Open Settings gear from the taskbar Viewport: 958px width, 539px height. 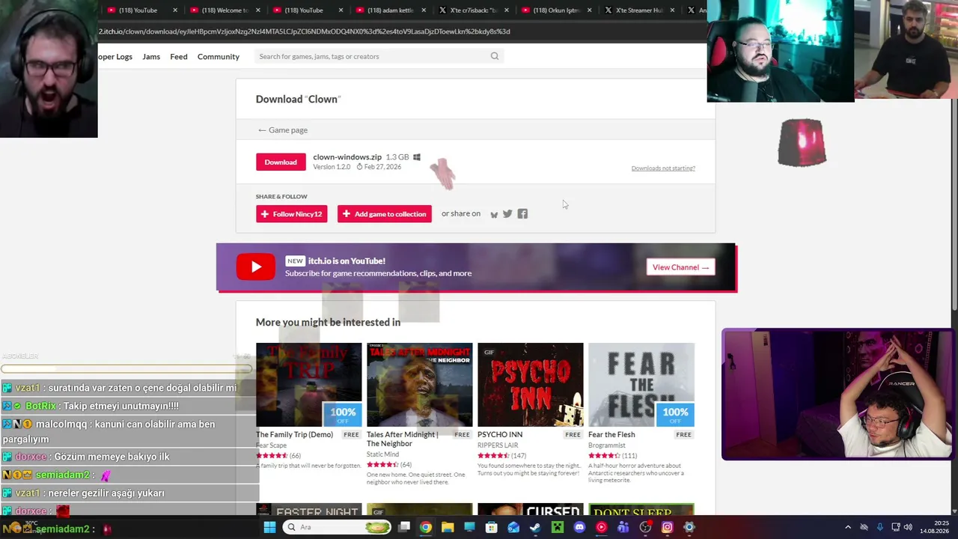coord(689,527)
